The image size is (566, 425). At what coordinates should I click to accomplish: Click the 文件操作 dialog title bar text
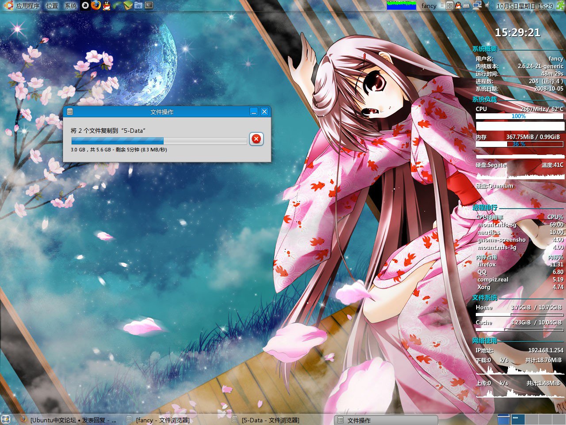click(x=162, y=112)
